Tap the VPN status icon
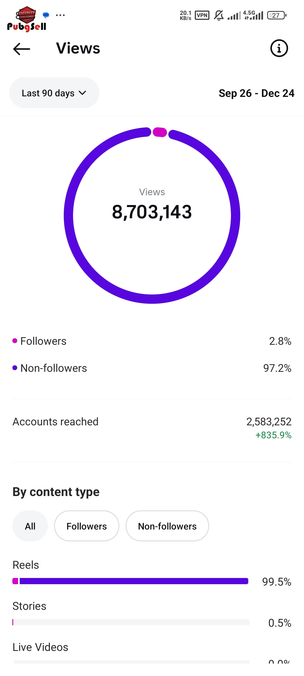The image size is (304, 676). 202,15
